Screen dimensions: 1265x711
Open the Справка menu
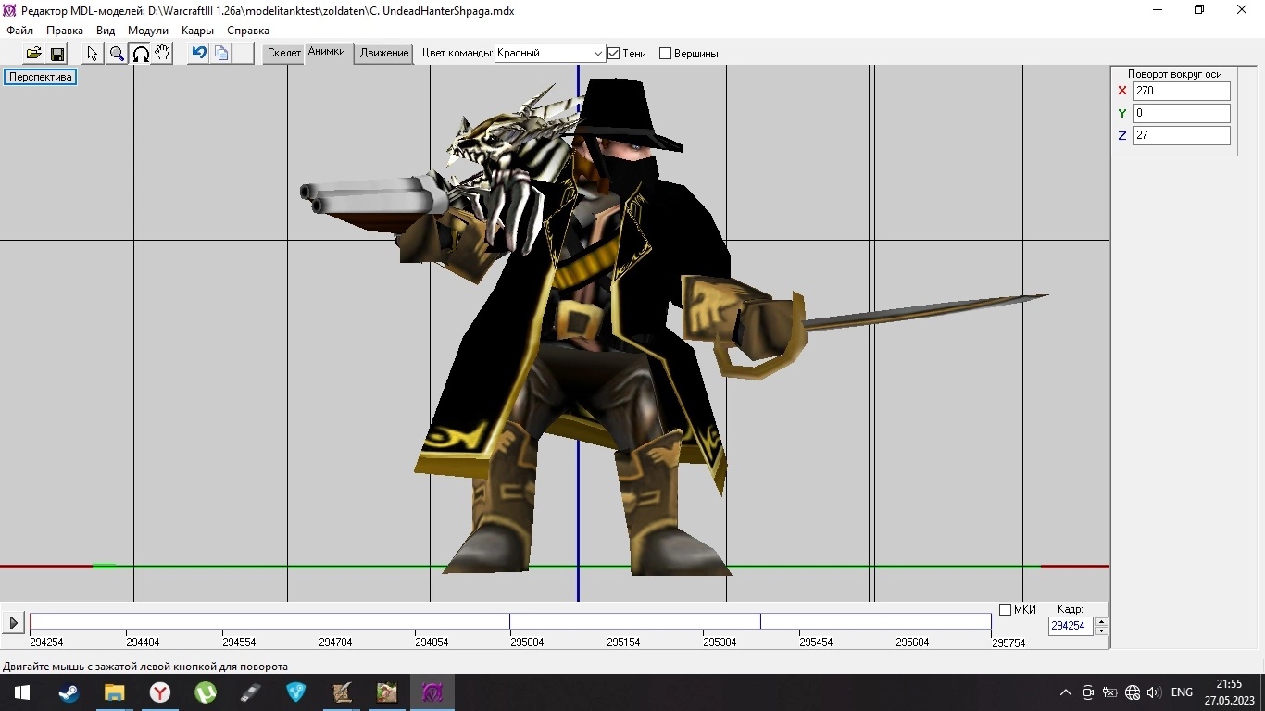pos(248,31)
